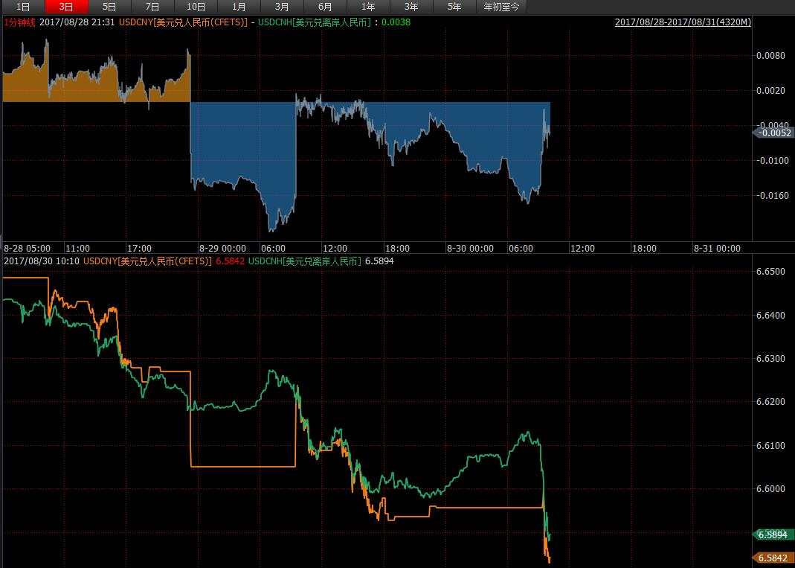Choose the 1月 range tab
The width and height of the screenshot is (795, 568).
239,7
